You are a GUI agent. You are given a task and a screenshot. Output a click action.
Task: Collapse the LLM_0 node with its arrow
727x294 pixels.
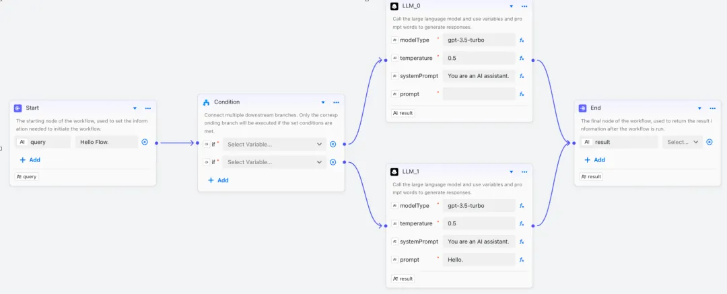(x=512, y=7)
